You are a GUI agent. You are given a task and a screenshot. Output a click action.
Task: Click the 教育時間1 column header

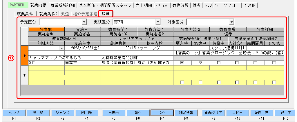pyautogui.click(x=119, y=29)
